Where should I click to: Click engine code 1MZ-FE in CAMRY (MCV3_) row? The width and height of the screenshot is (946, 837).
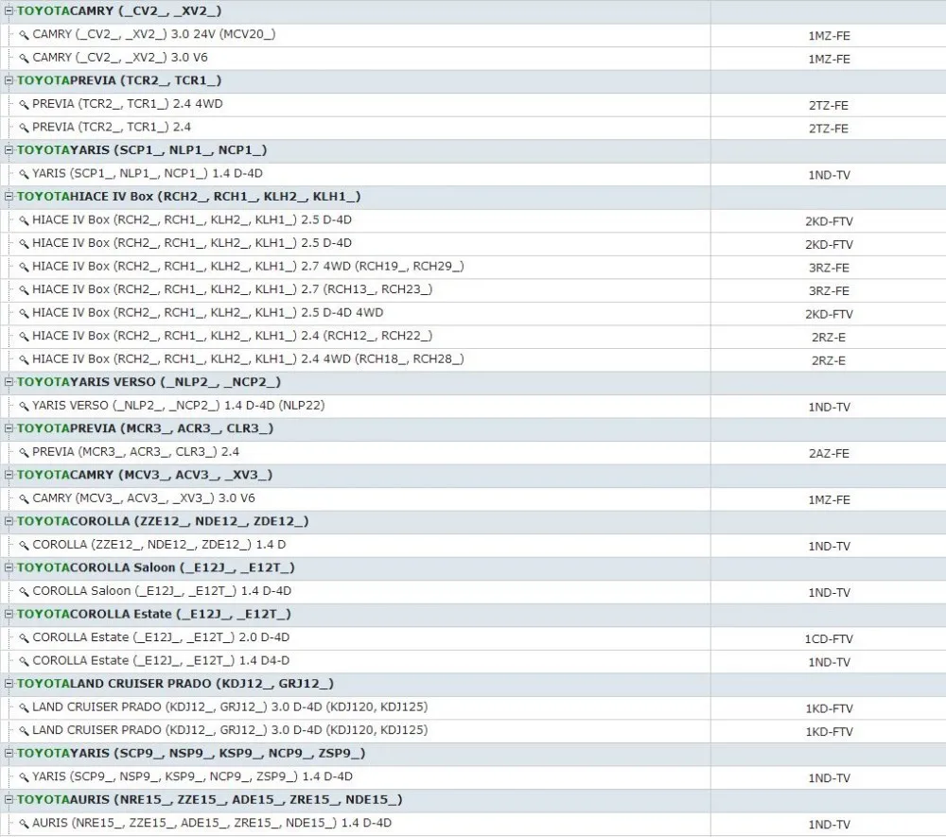[x=829, y=500]
